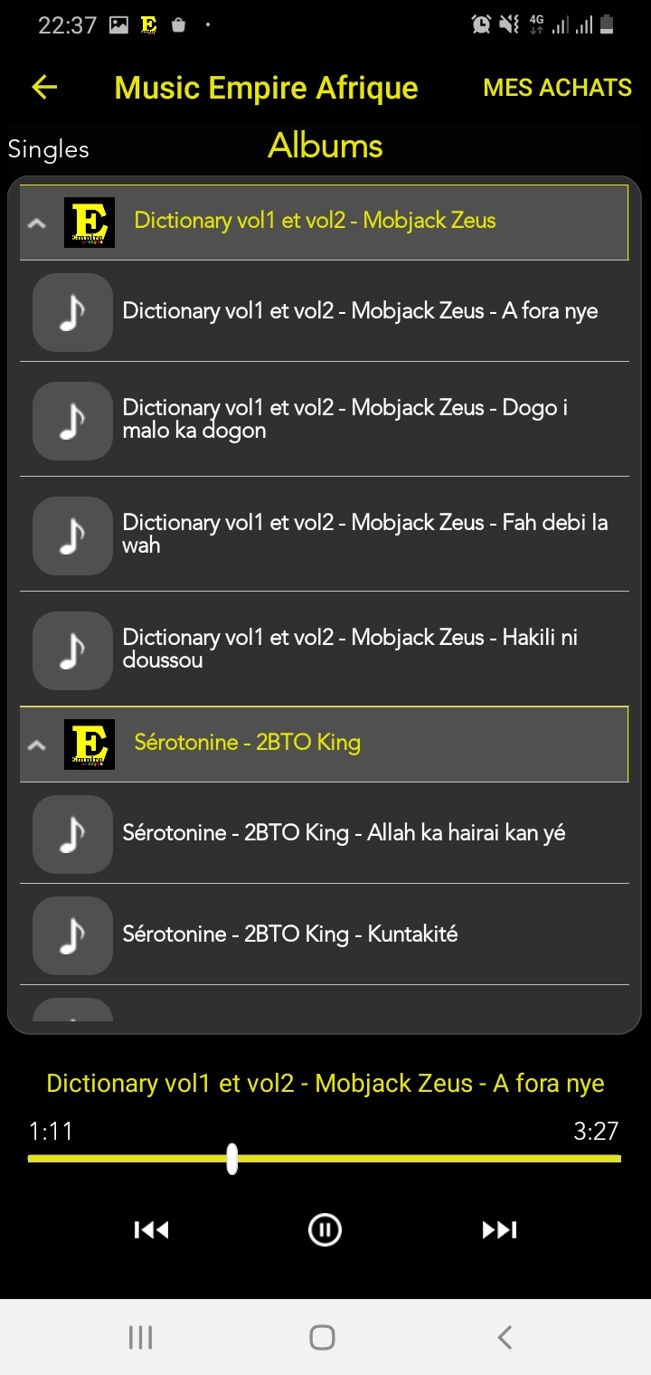Tap music note icon for A fora nye

pos(72,312)
